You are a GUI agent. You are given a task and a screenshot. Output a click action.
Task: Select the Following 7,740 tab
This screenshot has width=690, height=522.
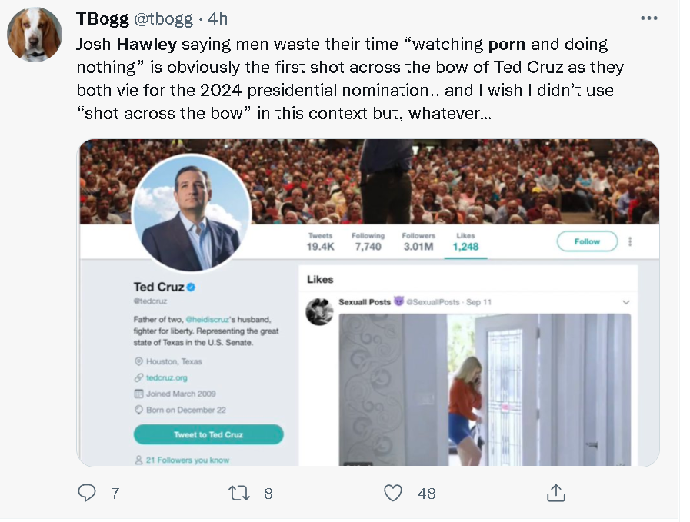(368, 242)
